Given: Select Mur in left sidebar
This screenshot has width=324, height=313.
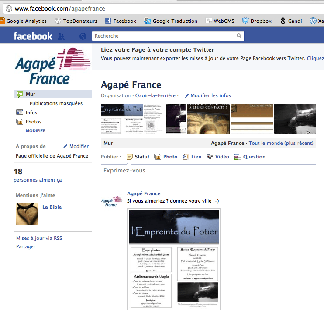Looking at the screenshot, I should [x=53, y=94].
